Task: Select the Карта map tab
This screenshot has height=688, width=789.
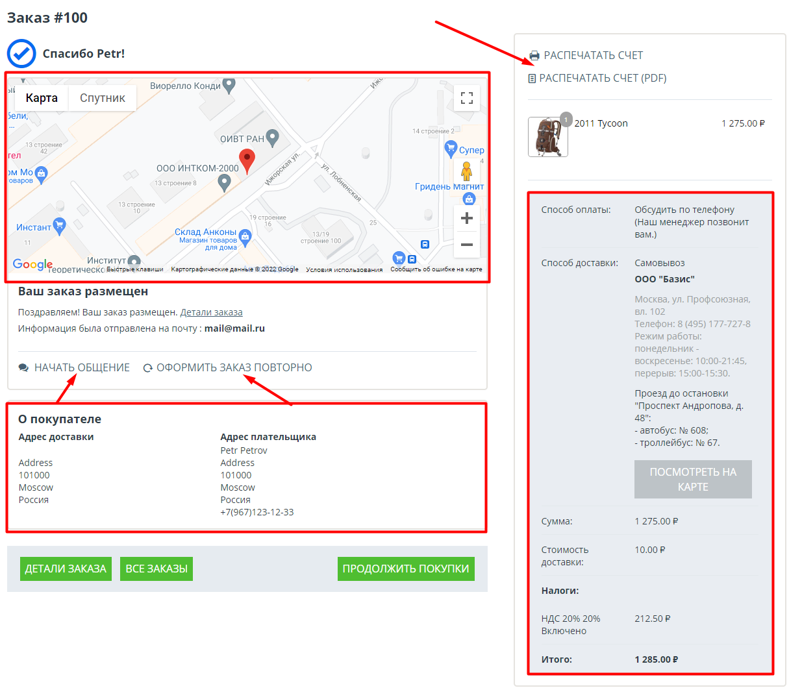Action: [42, 98]
